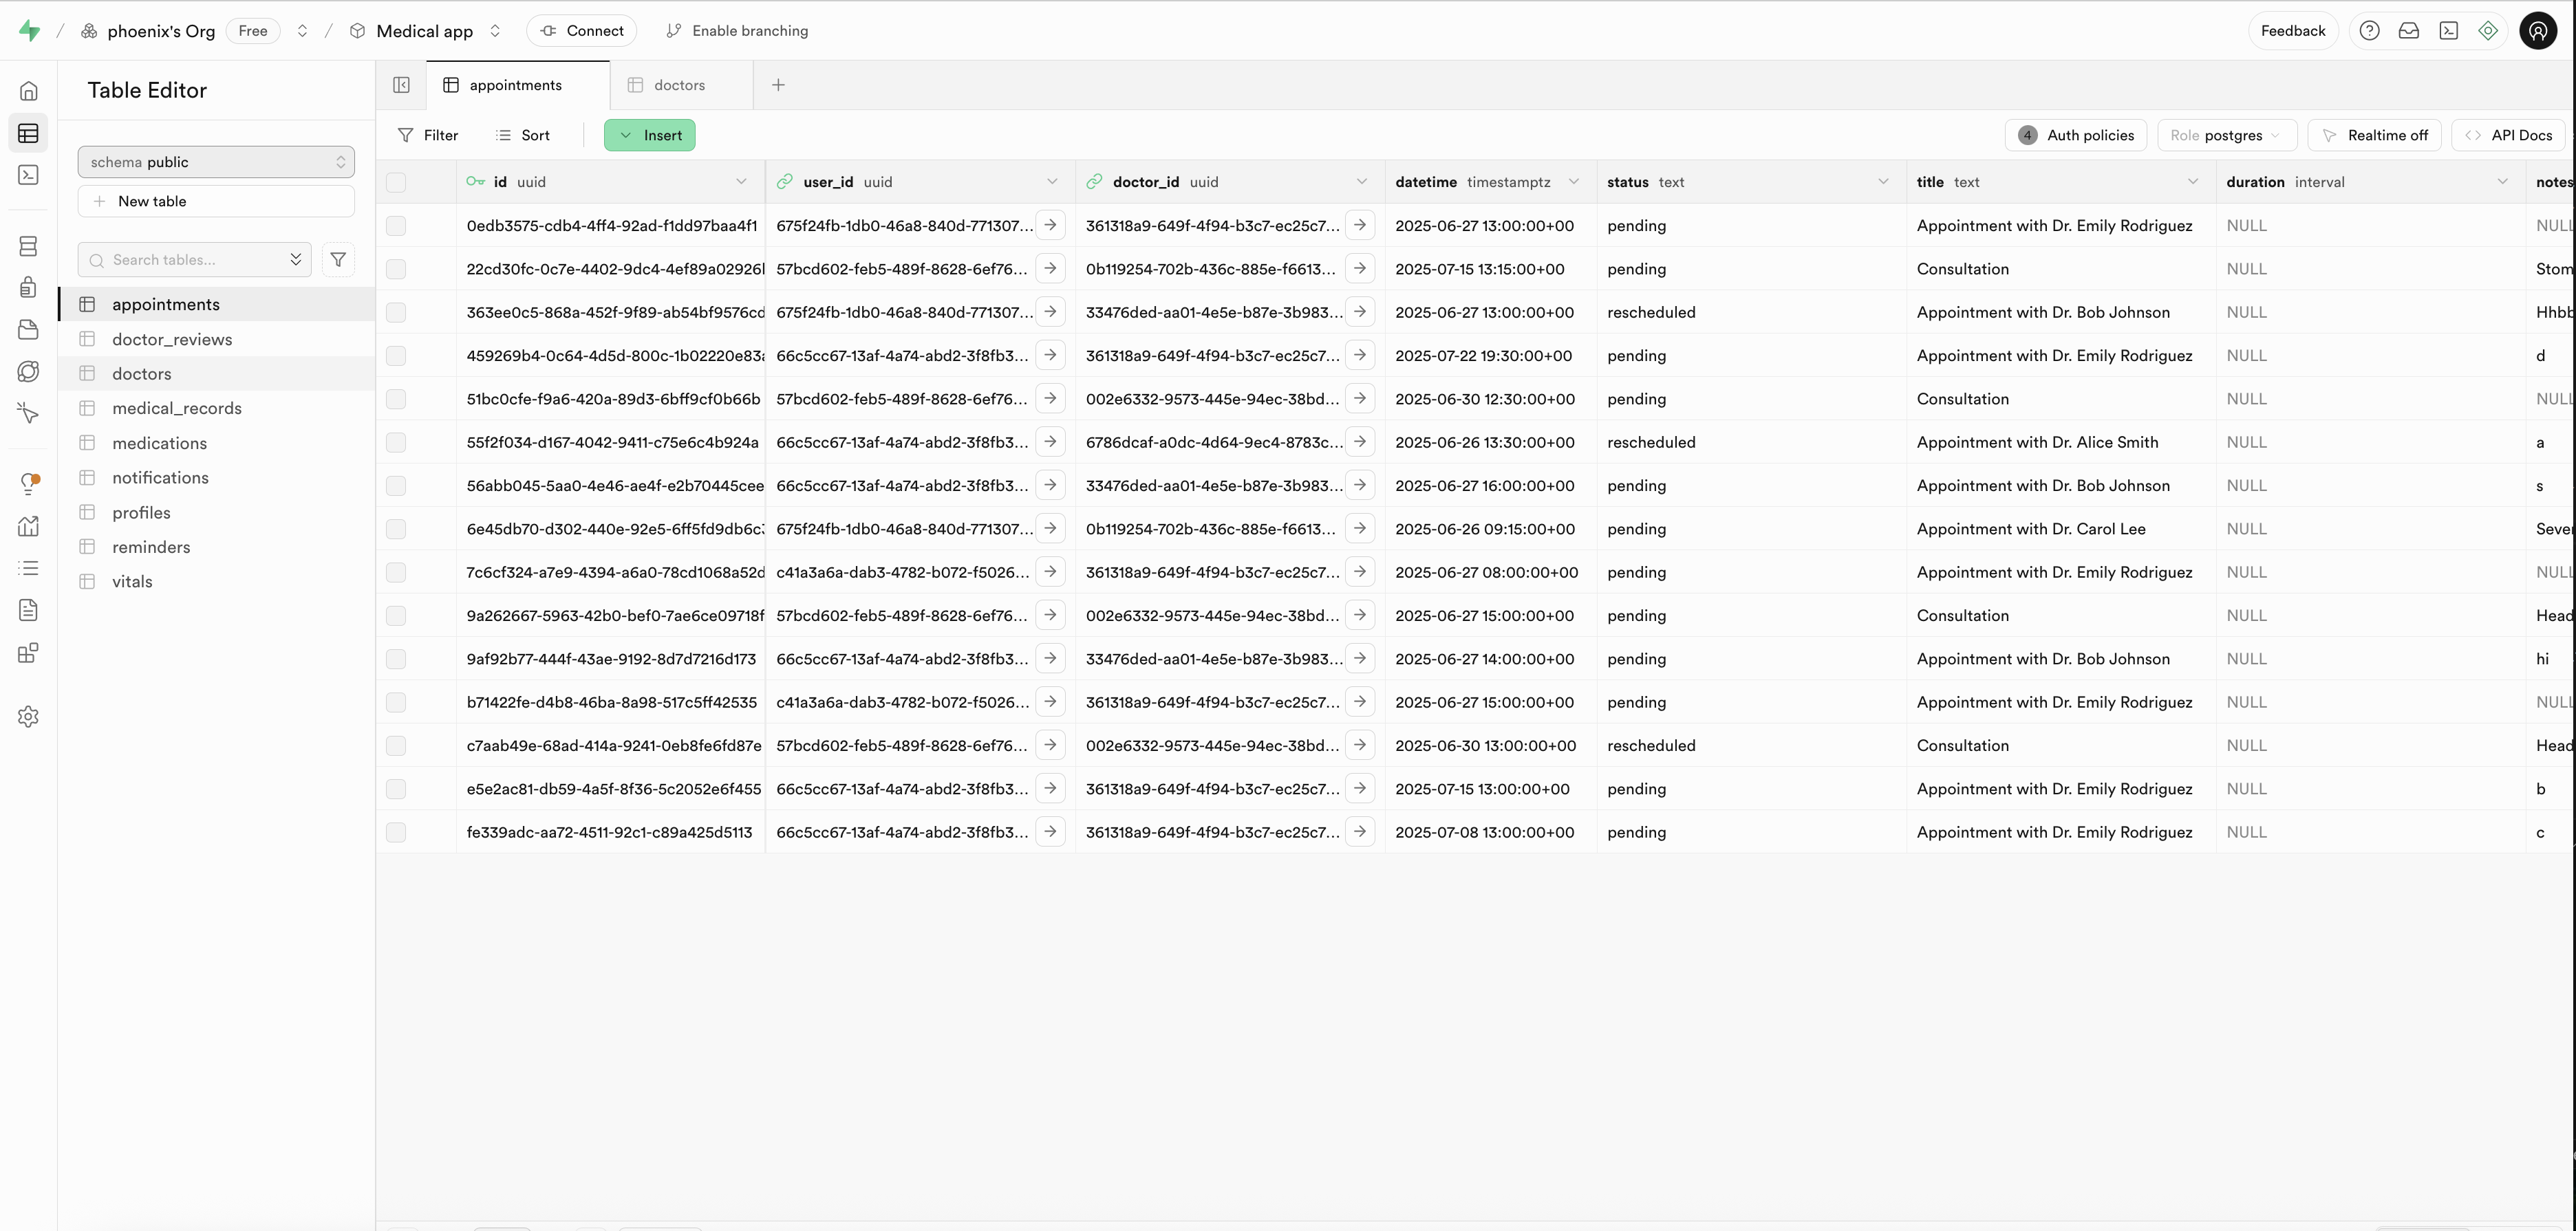Check the first appointment row checkbox
The width and height of the screenshot is (2576, 1231).
pos(396,226)
